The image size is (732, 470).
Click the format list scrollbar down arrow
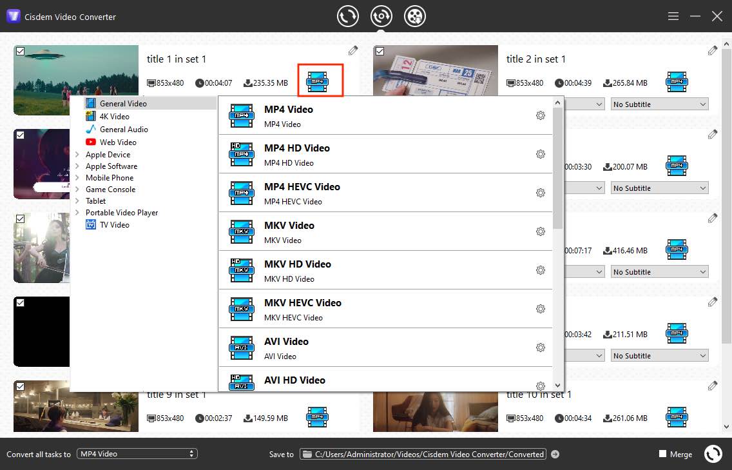tap(557, 386)
